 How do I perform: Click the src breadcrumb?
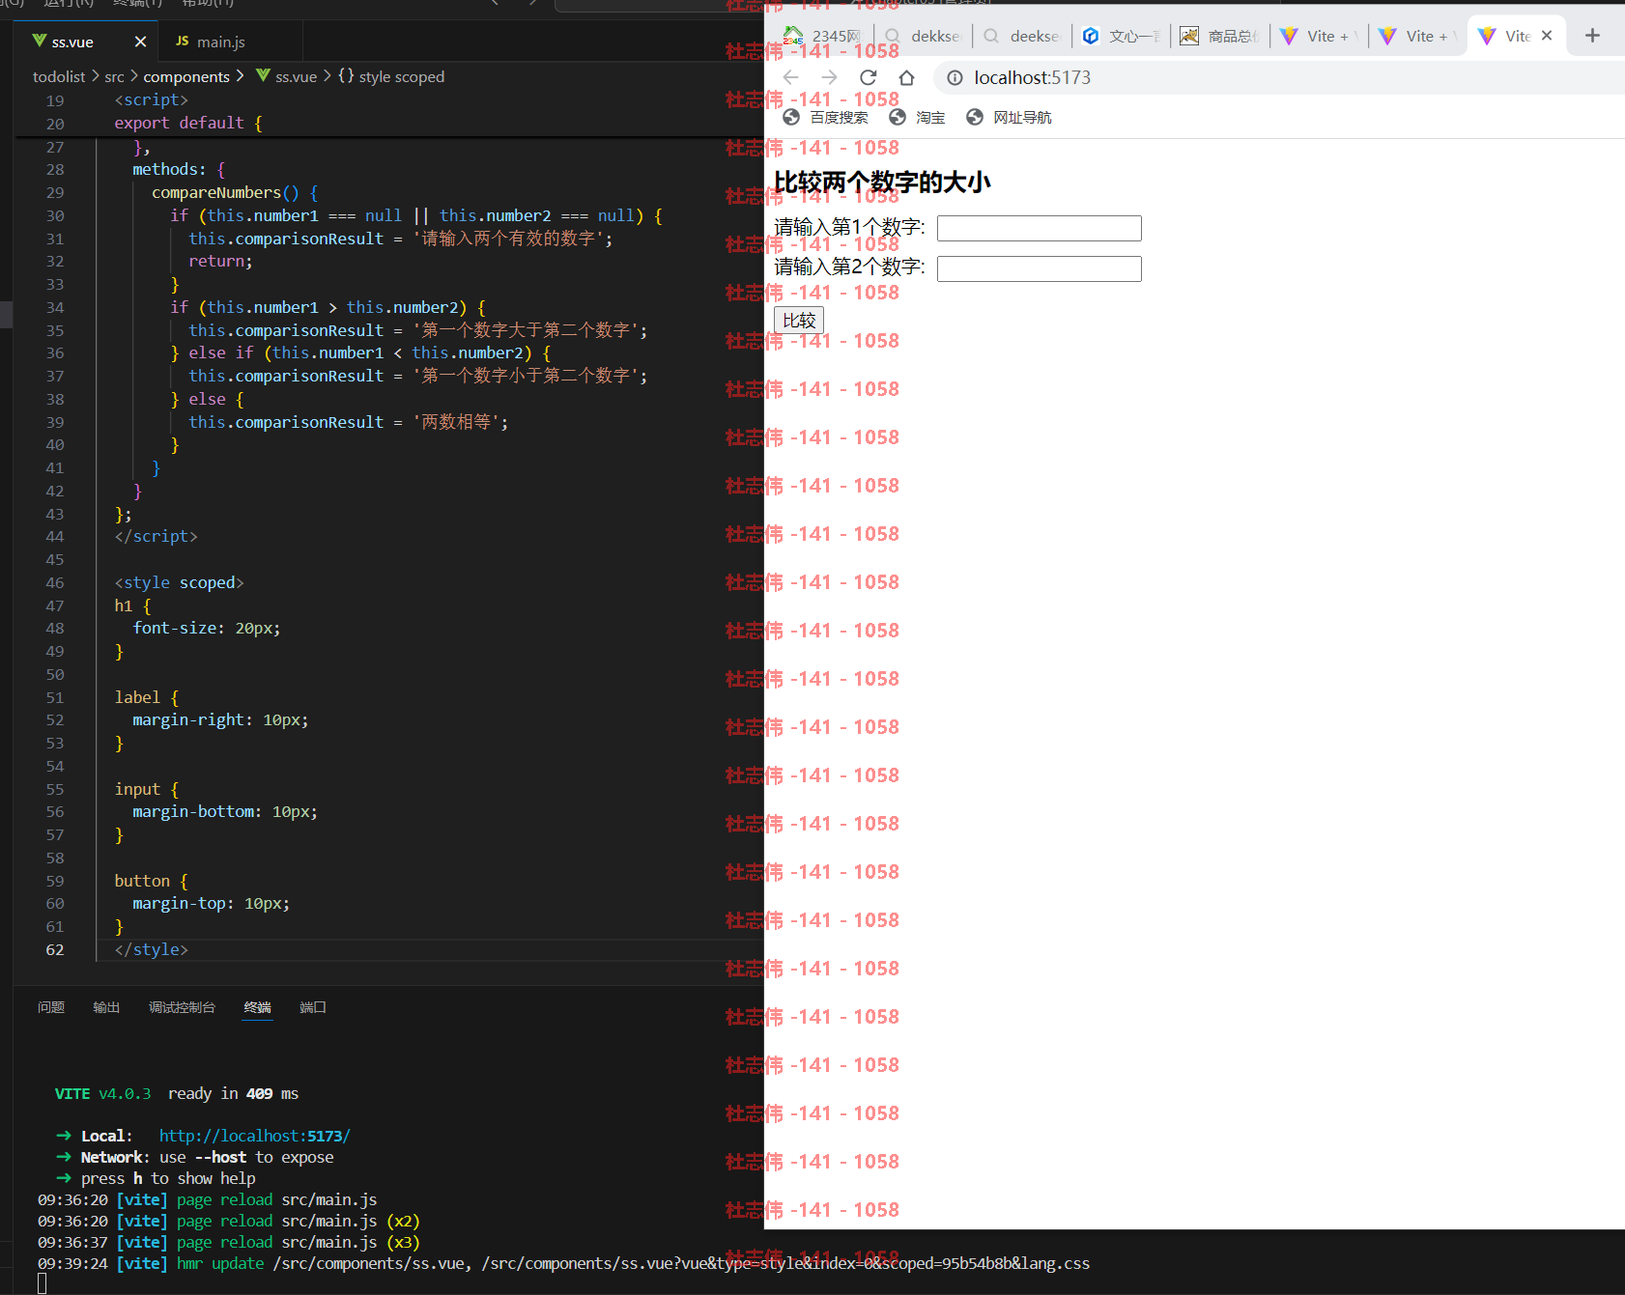[x=114, y=76]
